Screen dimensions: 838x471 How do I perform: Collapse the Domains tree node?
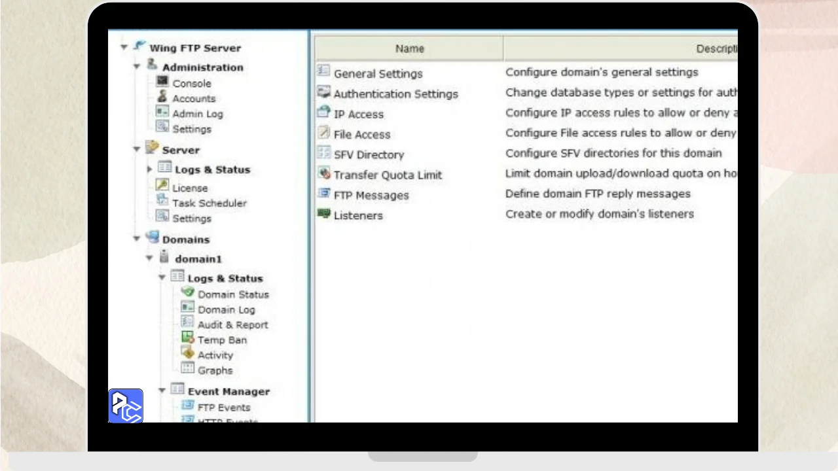click(x=137, y=239)
